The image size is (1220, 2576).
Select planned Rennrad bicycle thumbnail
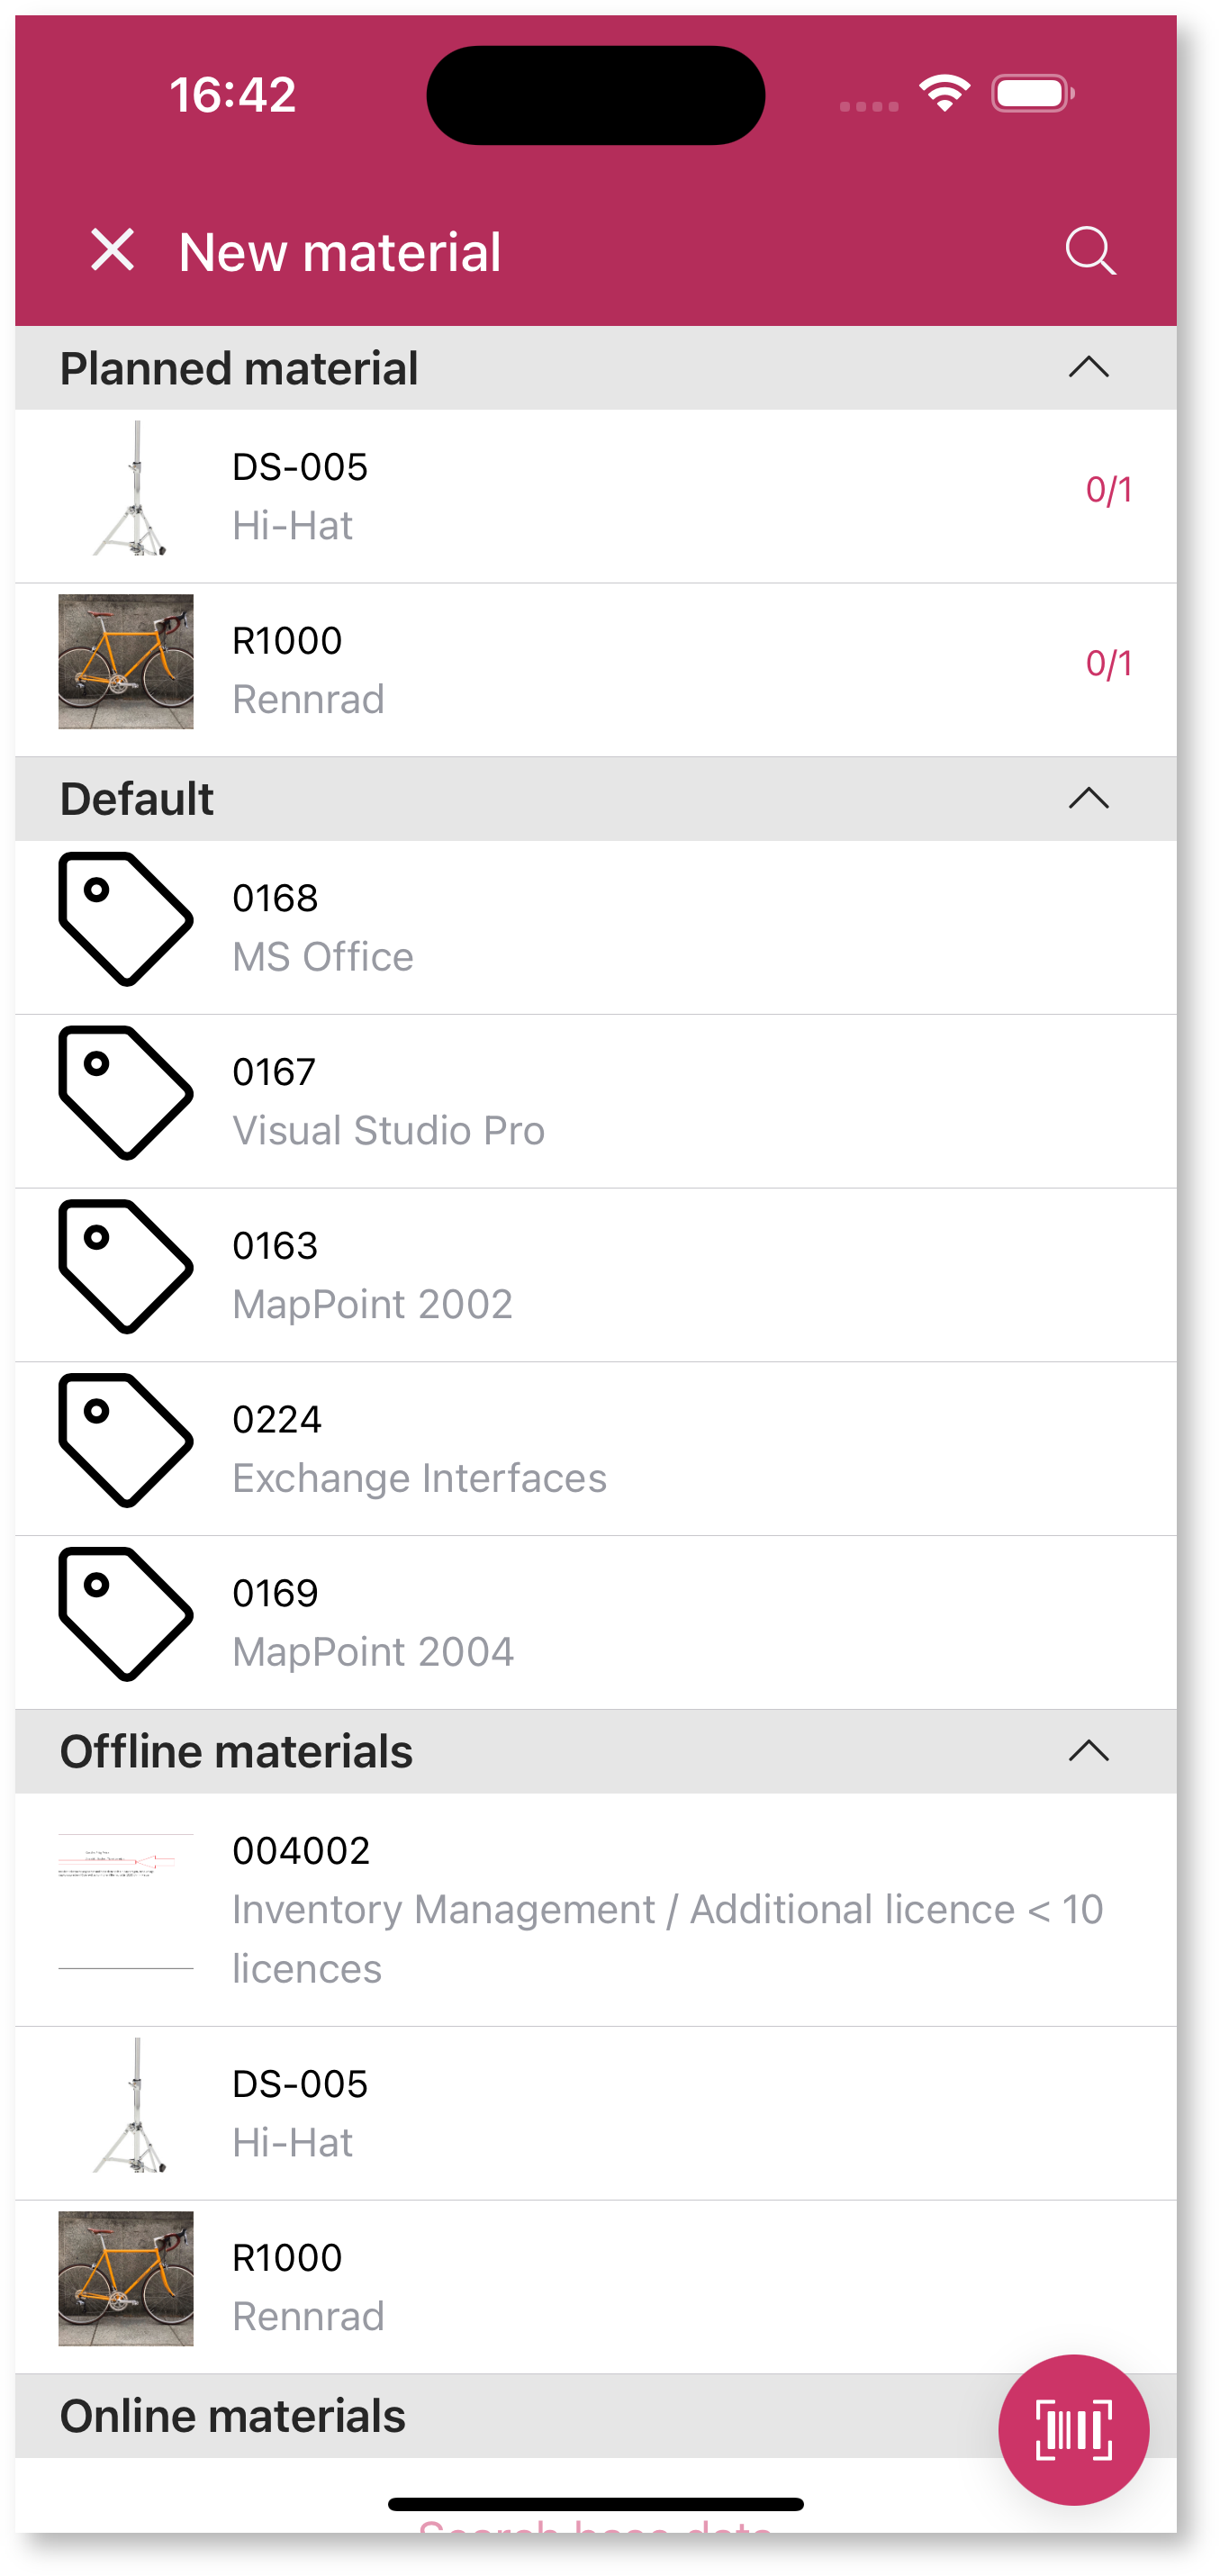coord(126,662)
